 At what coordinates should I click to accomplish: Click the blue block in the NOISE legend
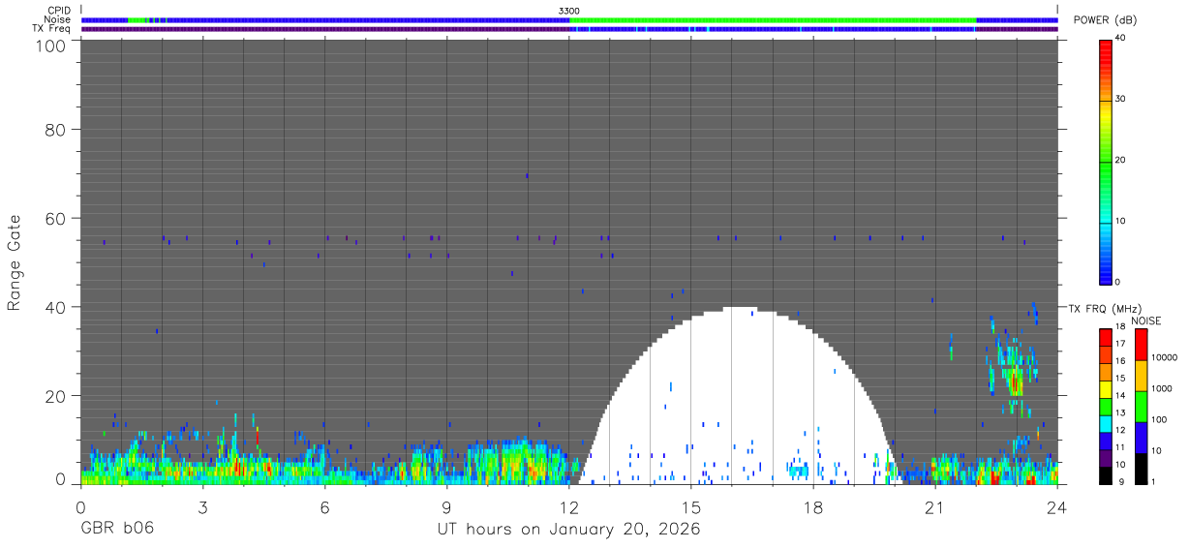click(x=1142, y=438)
